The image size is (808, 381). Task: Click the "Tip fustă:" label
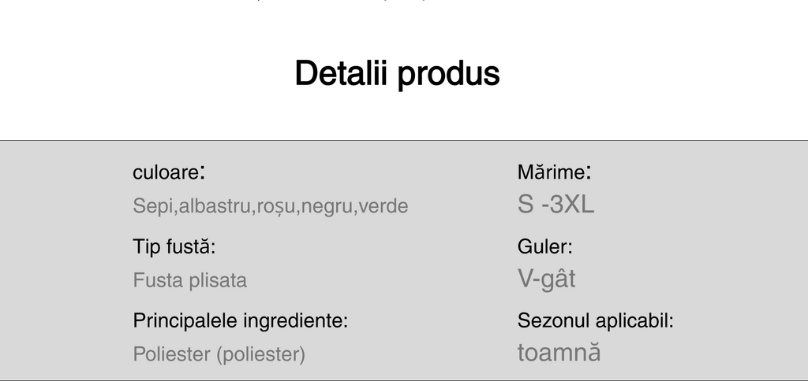[174, 246]
